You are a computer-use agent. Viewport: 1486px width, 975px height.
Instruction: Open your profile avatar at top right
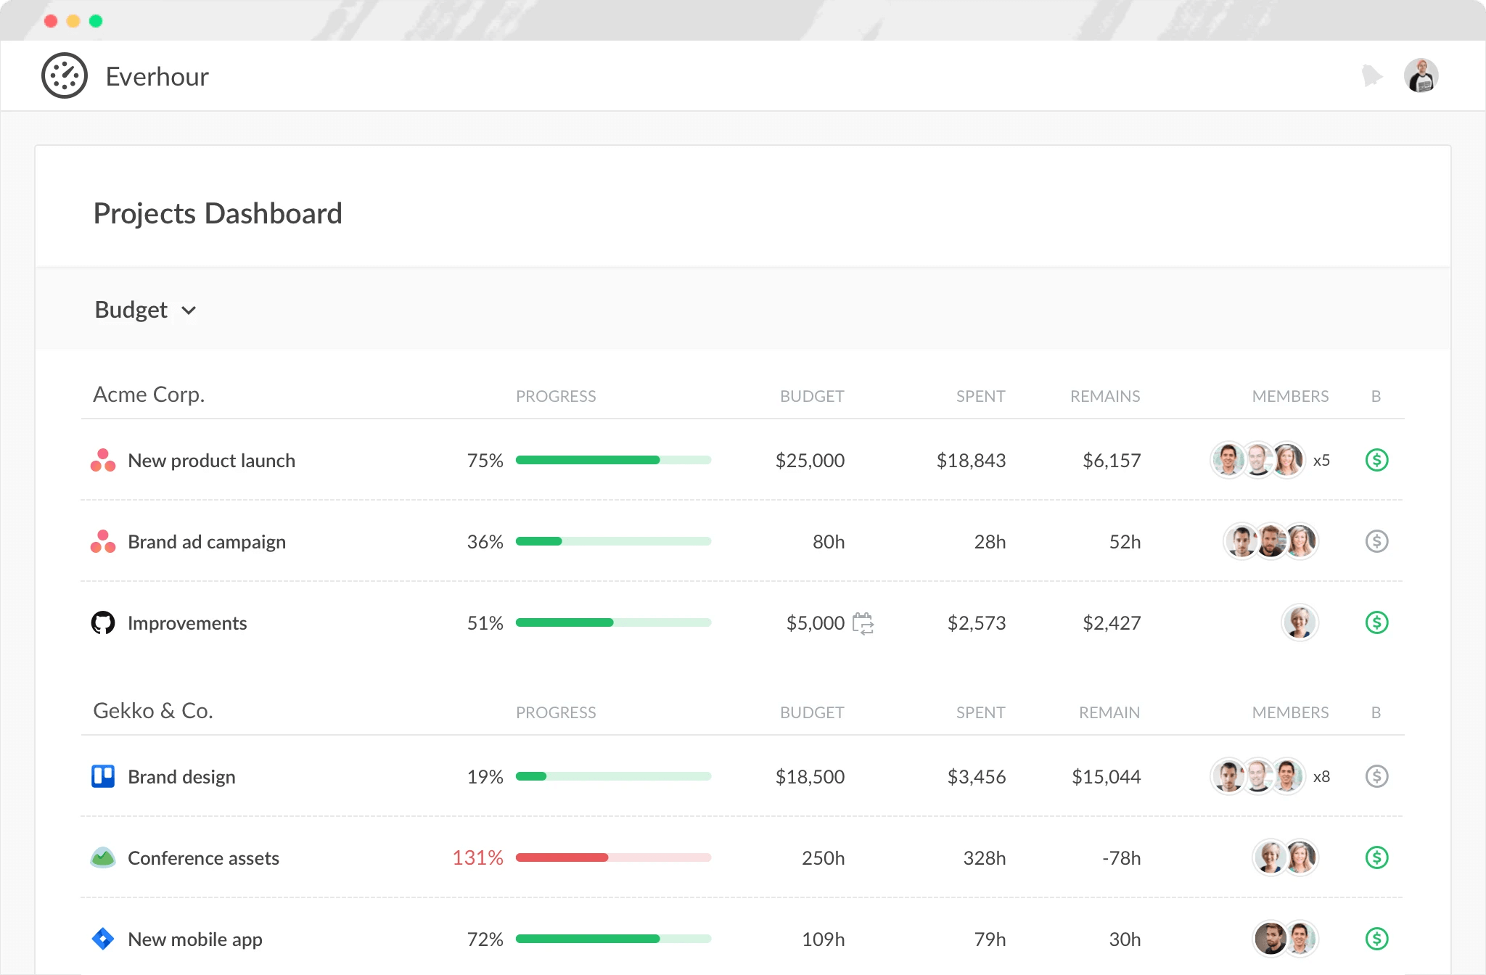click(1421, 75)
